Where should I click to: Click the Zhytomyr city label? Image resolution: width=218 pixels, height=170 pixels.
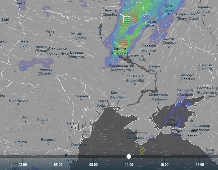(79, 36)
